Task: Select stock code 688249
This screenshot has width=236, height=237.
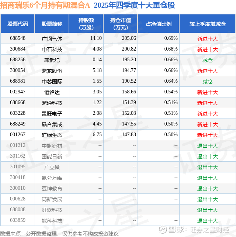Action: (x=18, y=124)
